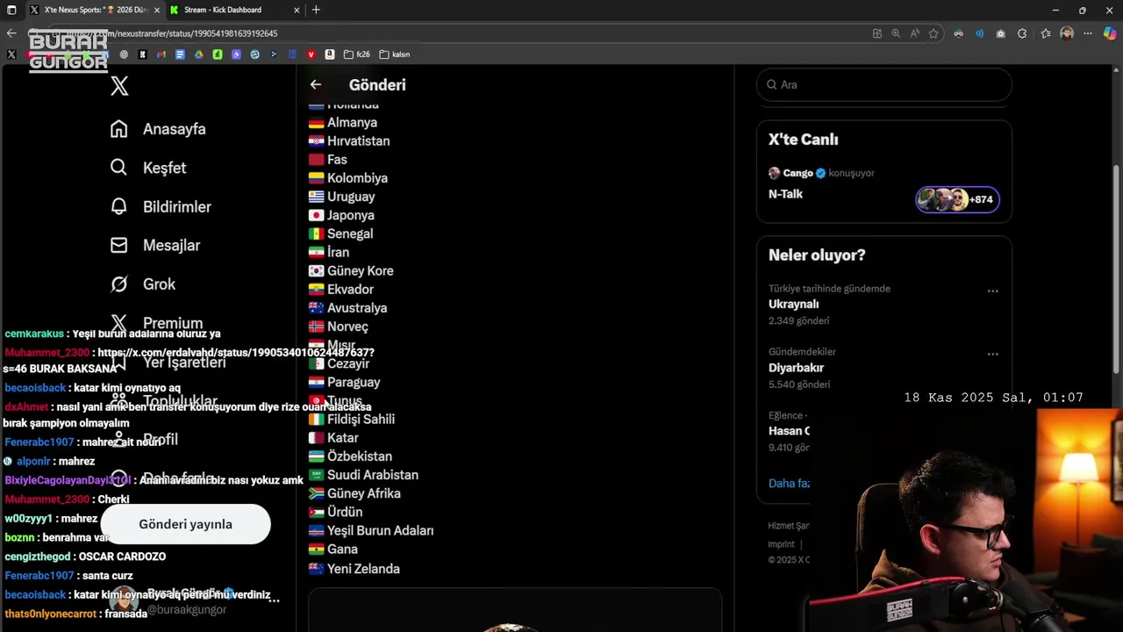This screenshot has height=632, width=1123.
Task: Open Keşfet search page
Action: point(148,168)
